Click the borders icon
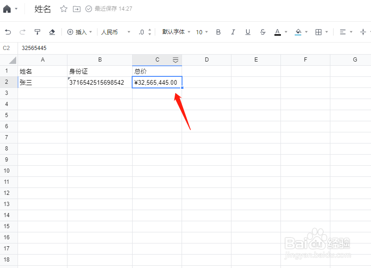The width and height of the screenshot is (371, 268). pyautogui.click(x=318, y=32)
